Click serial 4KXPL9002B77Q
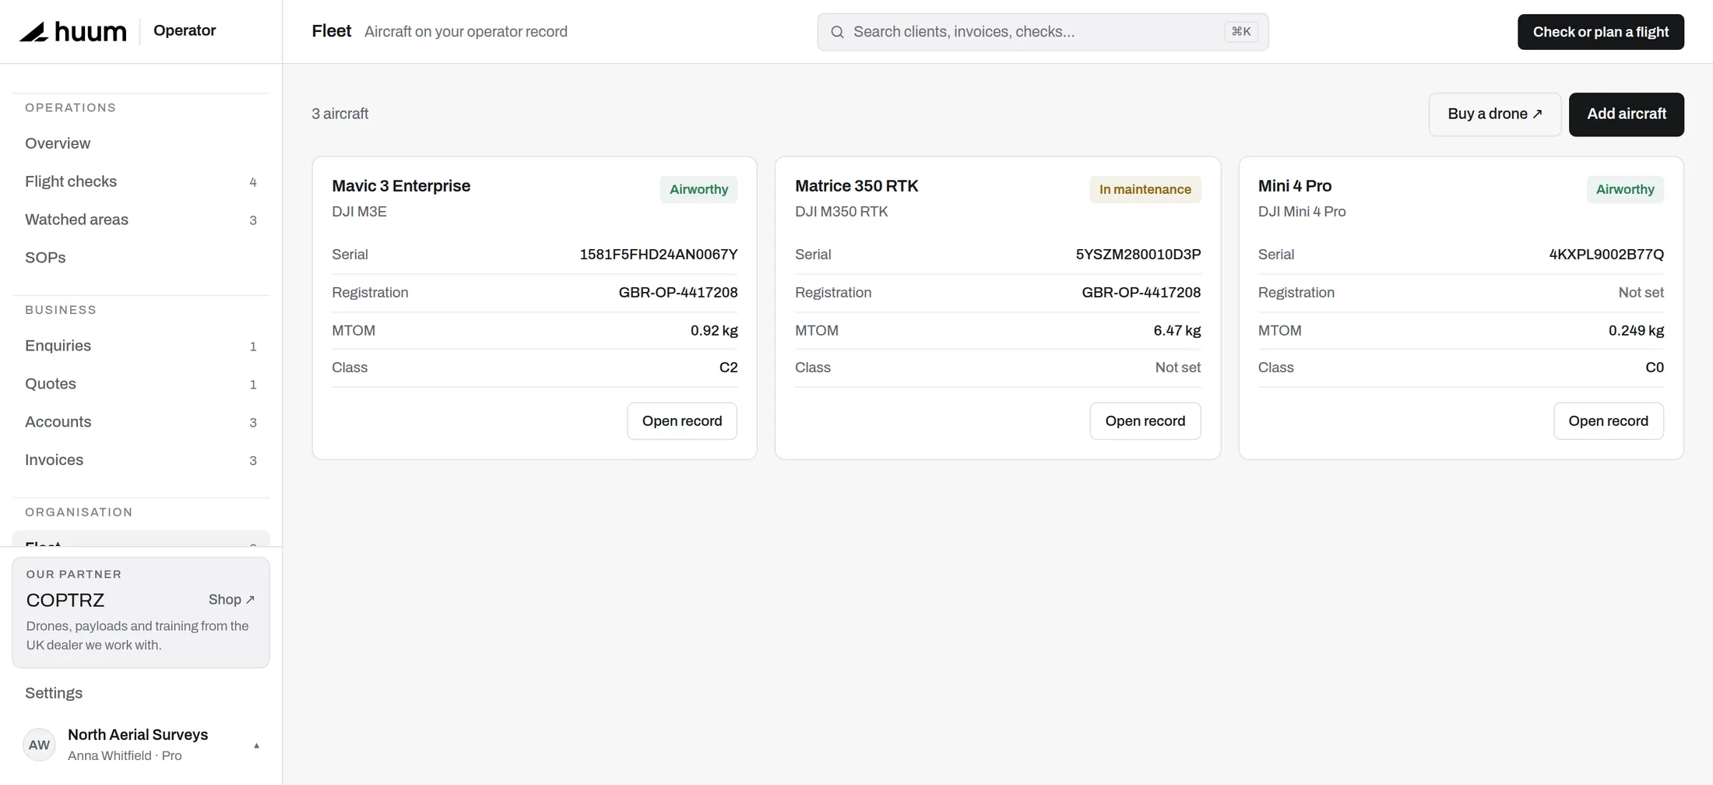The image size is (1713, 785). [1606, 255]
